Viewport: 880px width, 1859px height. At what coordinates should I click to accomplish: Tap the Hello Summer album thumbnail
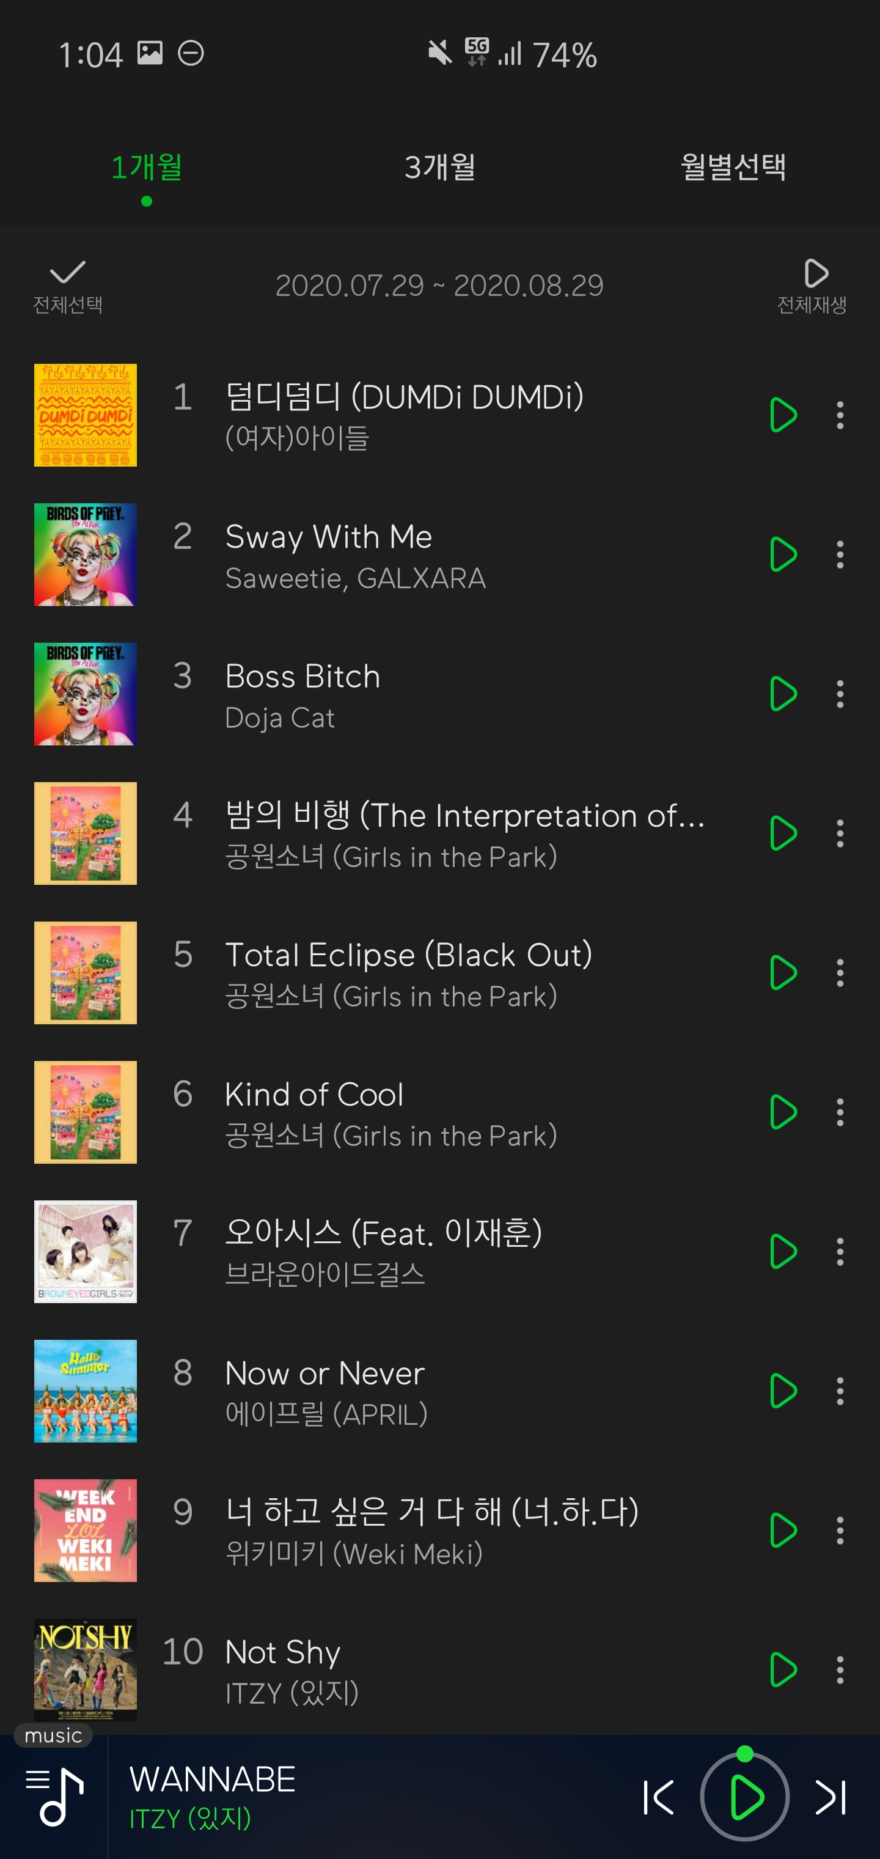(x=85, y=1391)
